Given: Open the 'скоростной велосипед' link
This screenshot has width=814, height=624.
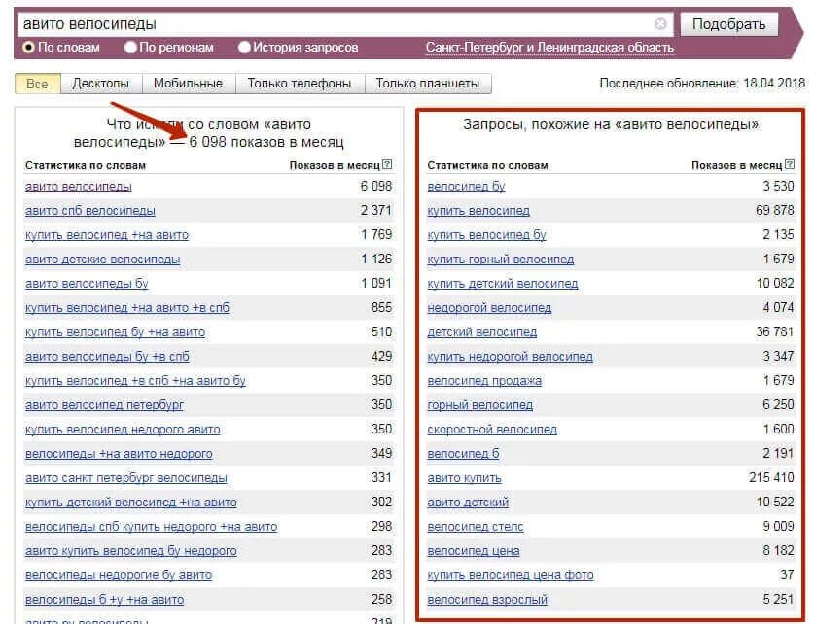Looking at the screenshot, I should point(492,430).
